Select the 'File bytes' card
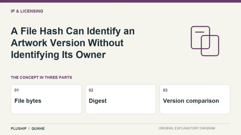The width and height of the screenshot is (241, 135). (46, 99)
